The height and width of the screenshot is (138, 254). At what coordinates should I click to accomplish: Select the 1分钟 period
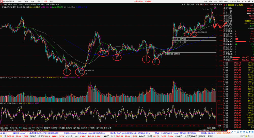click(x=10, y=5)
